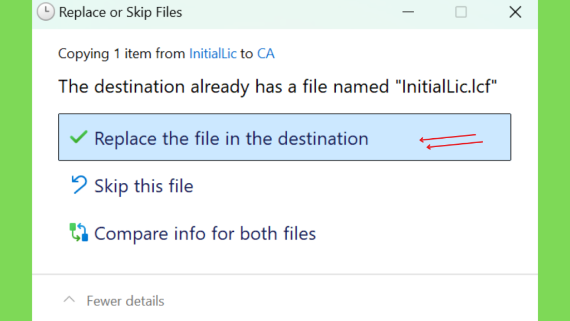Click the Copying 1 item from text
This screenshot has height=321, width=570.
tap(121, 53)
